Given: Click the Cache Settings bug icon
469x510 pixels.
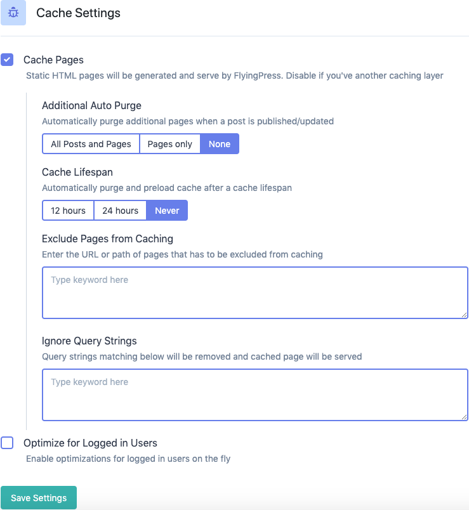Looking at the screenshot, I should [x=13, y=13].
